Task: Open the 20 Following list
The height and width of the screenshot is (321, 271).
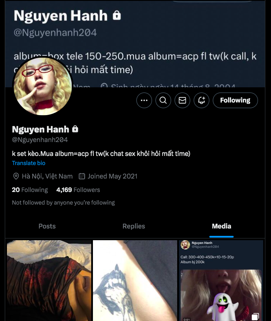Action: pos(30,190)
